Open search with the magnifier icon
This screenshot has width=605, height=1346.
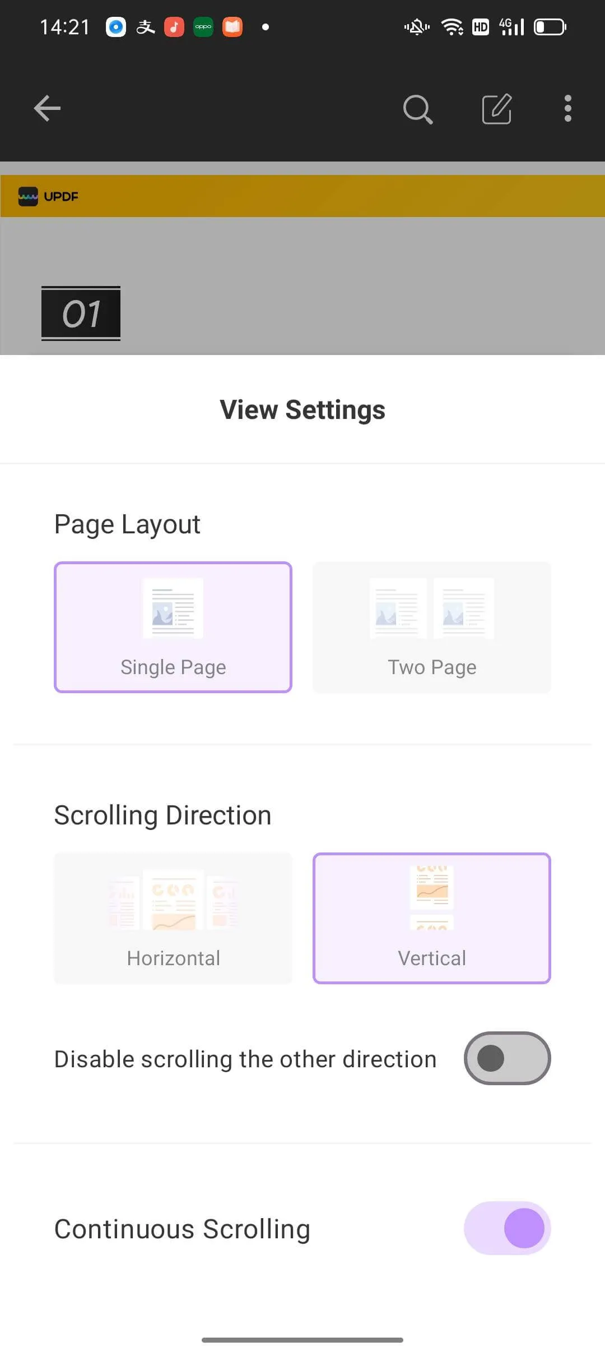[x=418, y=109]
